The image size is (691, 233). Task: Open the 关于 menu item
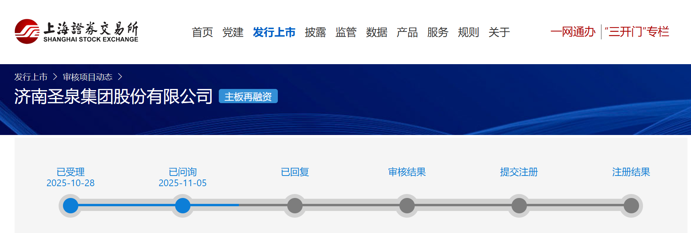coord(499,32)
